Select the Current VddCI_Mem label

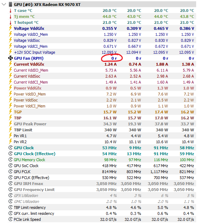click(31, 82)
